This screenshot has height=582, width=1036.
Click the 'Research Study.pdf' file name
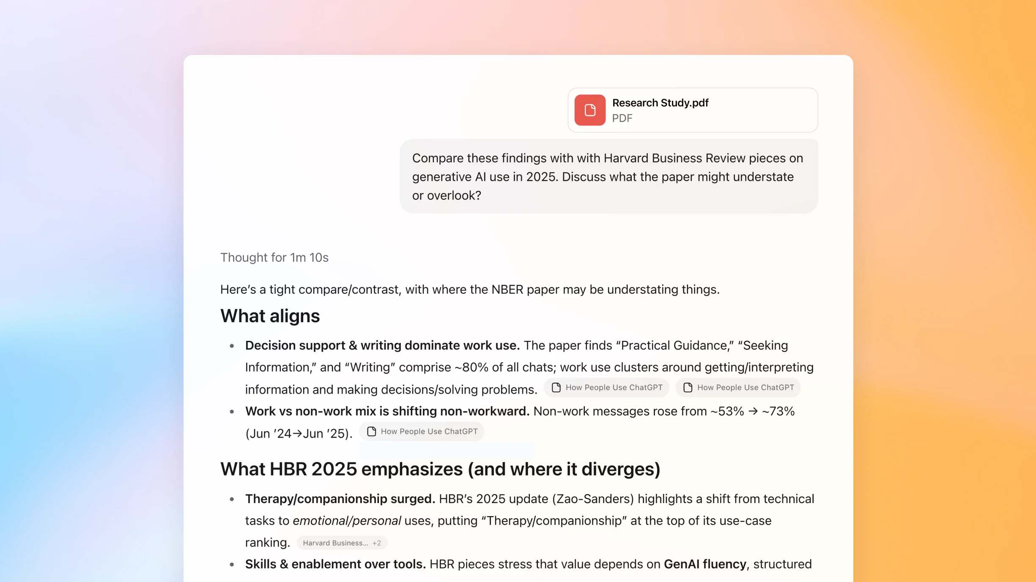click(x=660, y=103)
